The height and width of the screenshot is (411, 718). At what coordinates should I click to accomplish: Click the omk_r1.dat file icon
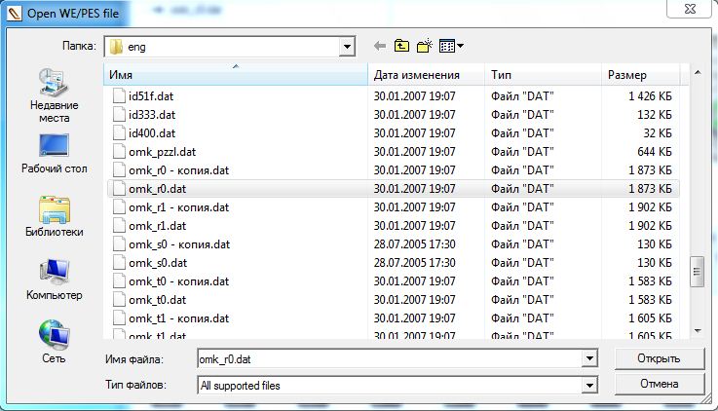[x=119, y=226]
